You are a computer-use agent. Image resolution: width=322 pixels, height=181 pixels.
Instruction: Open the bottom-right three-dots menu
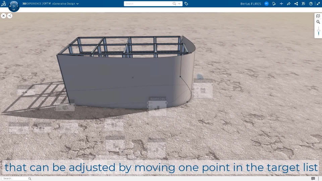point(319,179)
